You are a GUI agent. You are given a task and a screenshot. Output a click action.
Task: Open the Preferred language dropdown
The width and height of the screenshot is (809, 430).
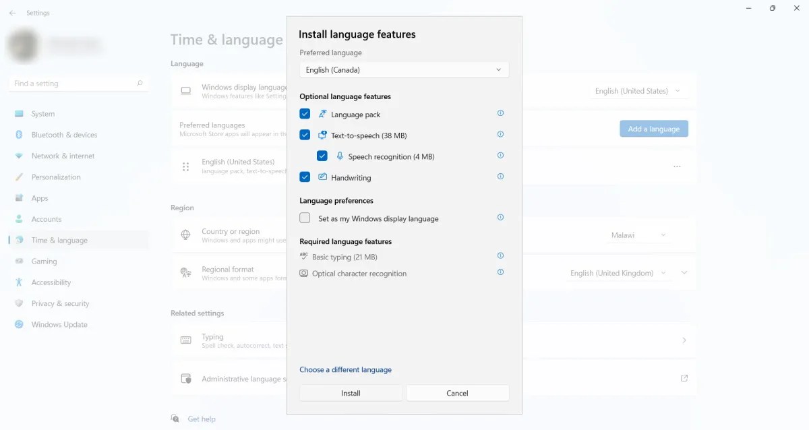[x=403, y=69]
